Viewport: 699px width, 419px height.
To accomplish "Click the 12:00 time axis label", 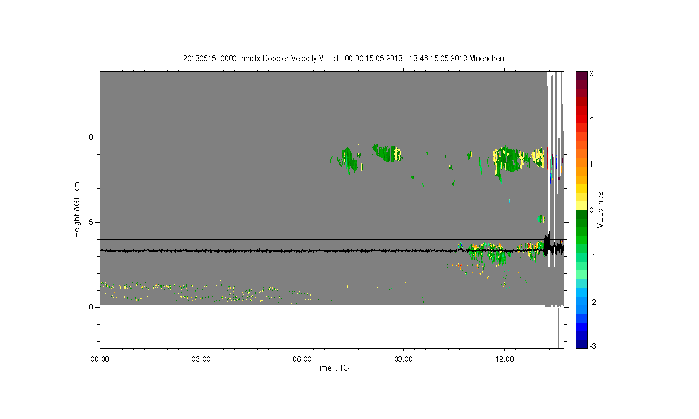I will point(504,359).
